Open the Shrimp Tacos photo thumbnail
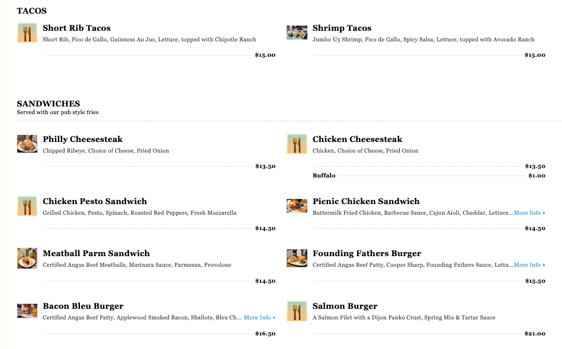The height and width of the screenshot is (349, 562). point(297,33)
